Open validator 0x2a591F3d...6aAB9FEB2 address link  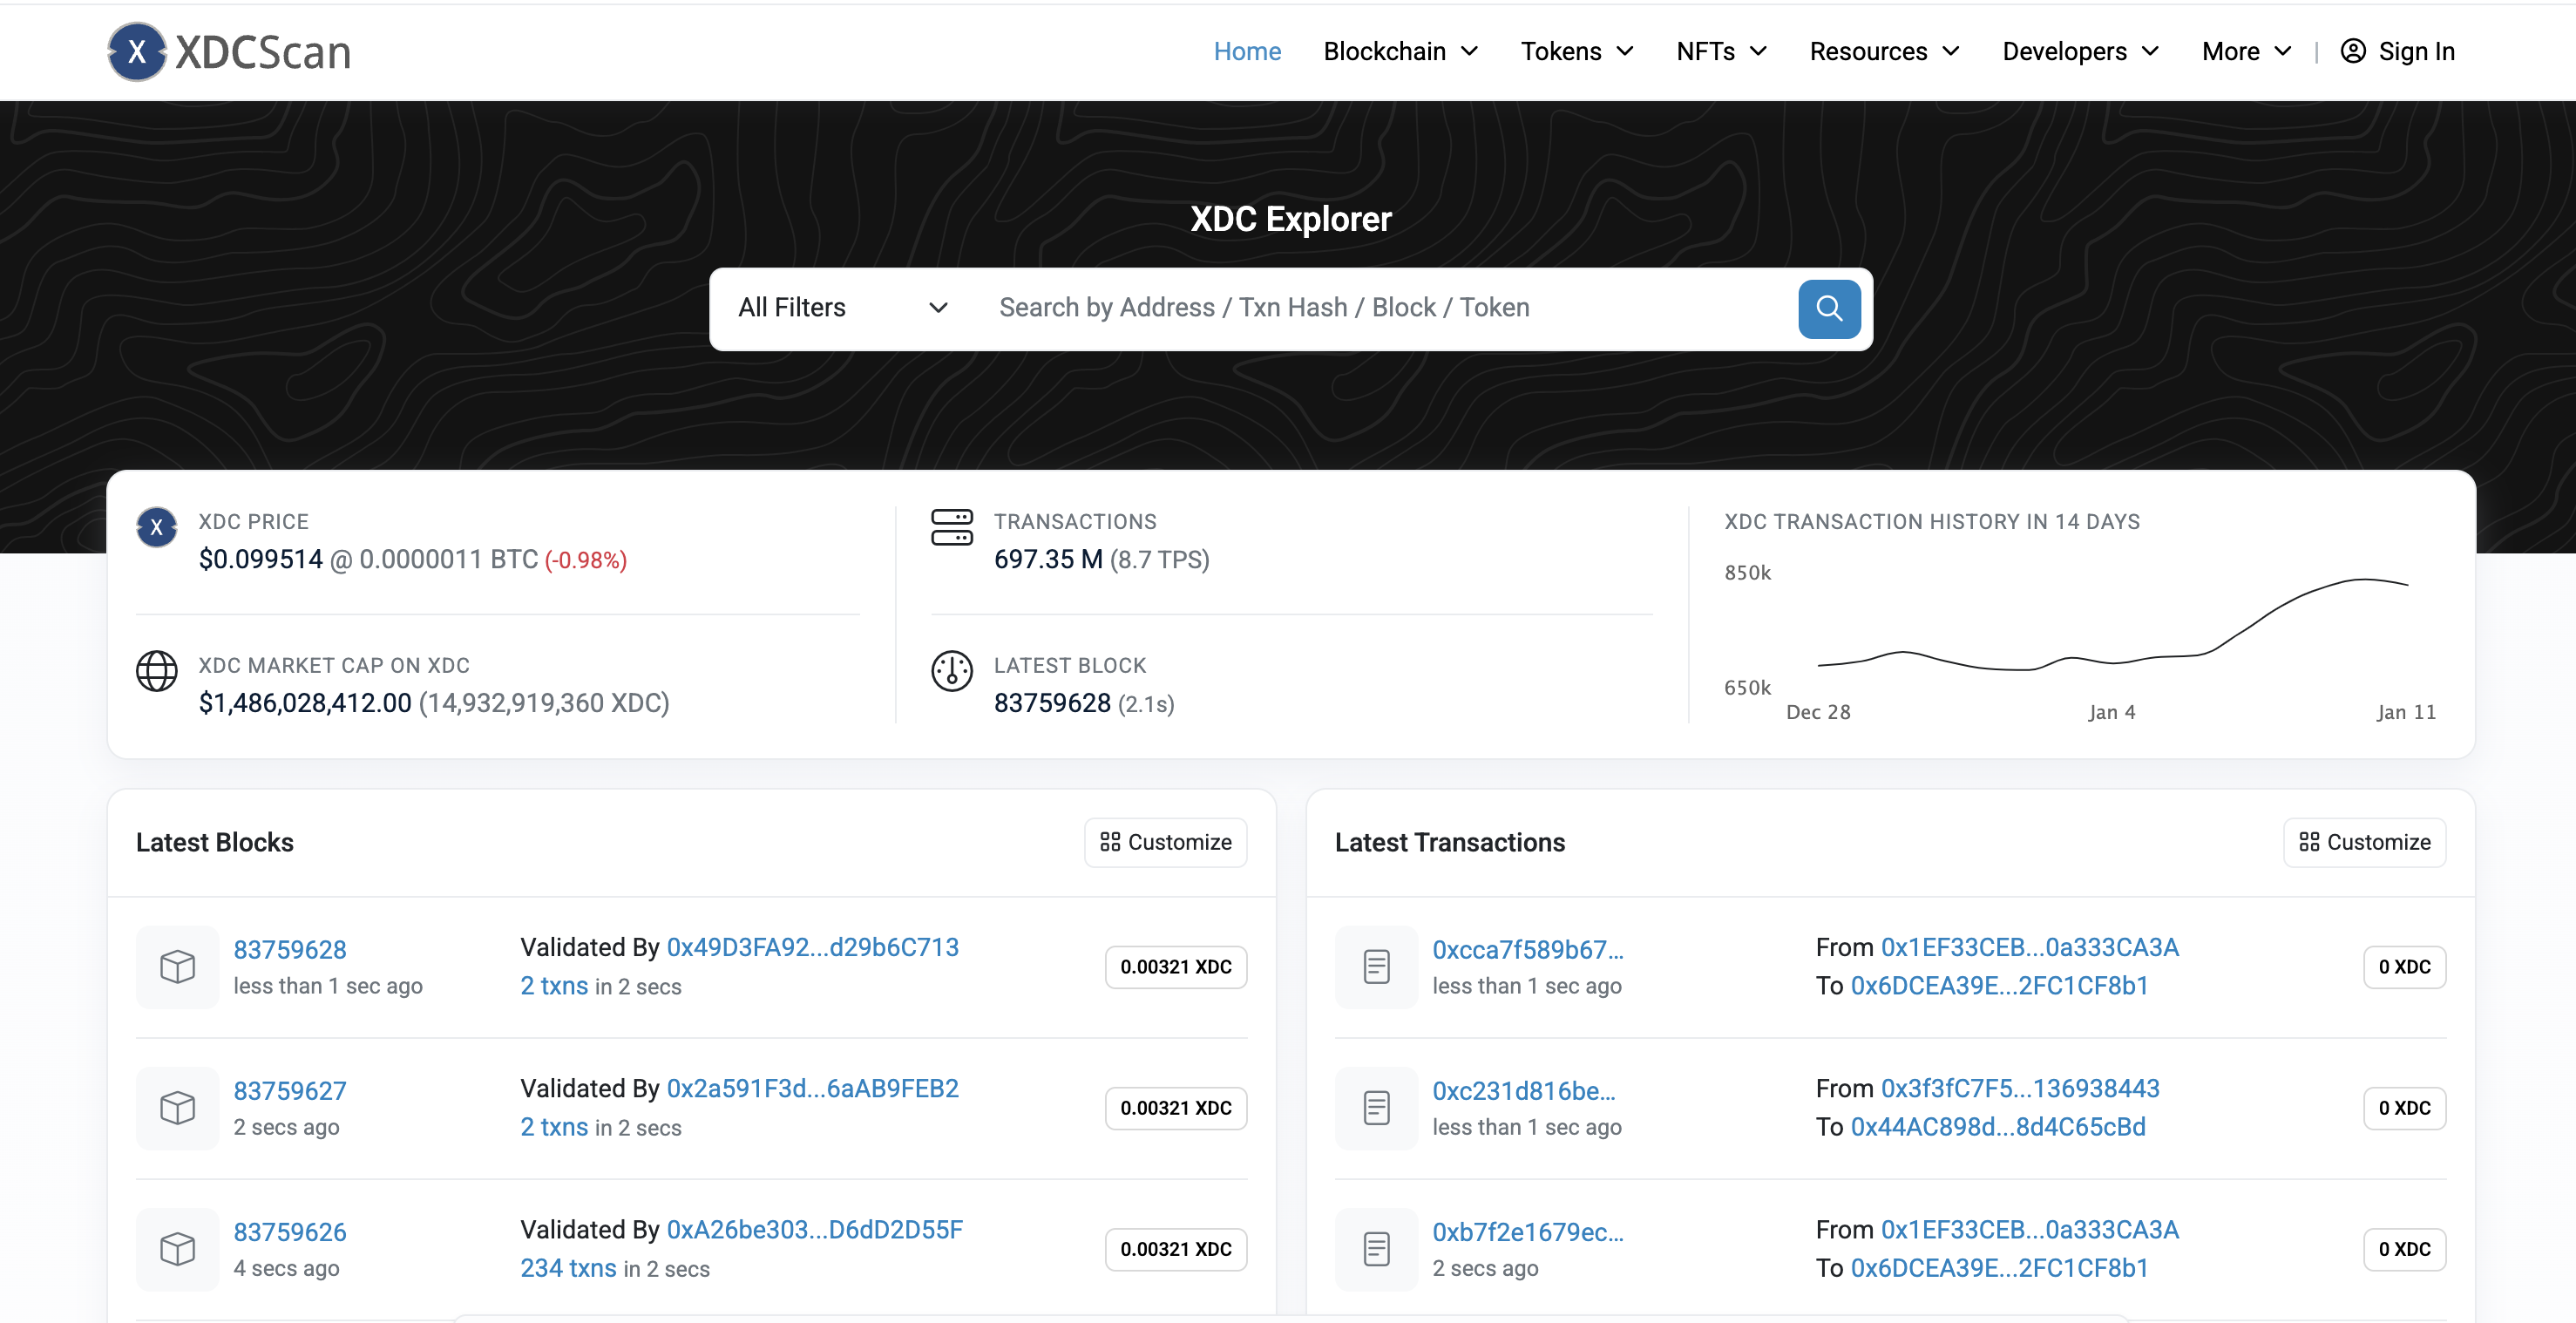click(812, 1088)
